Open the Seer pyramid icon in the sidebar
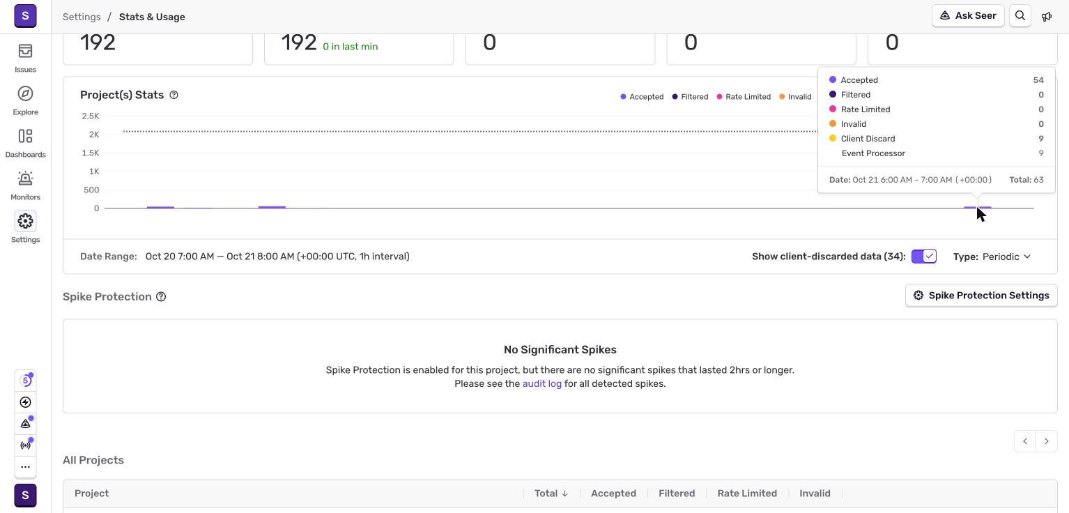This screenshot has width=1069, height=513. pos(26,424)
